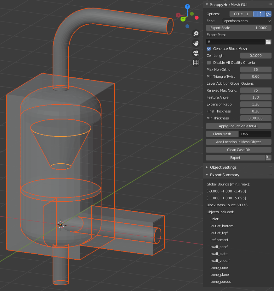Click the Z axis on the navigation gizmo
This screenshot has height=291, width=274.
[187, 6]
